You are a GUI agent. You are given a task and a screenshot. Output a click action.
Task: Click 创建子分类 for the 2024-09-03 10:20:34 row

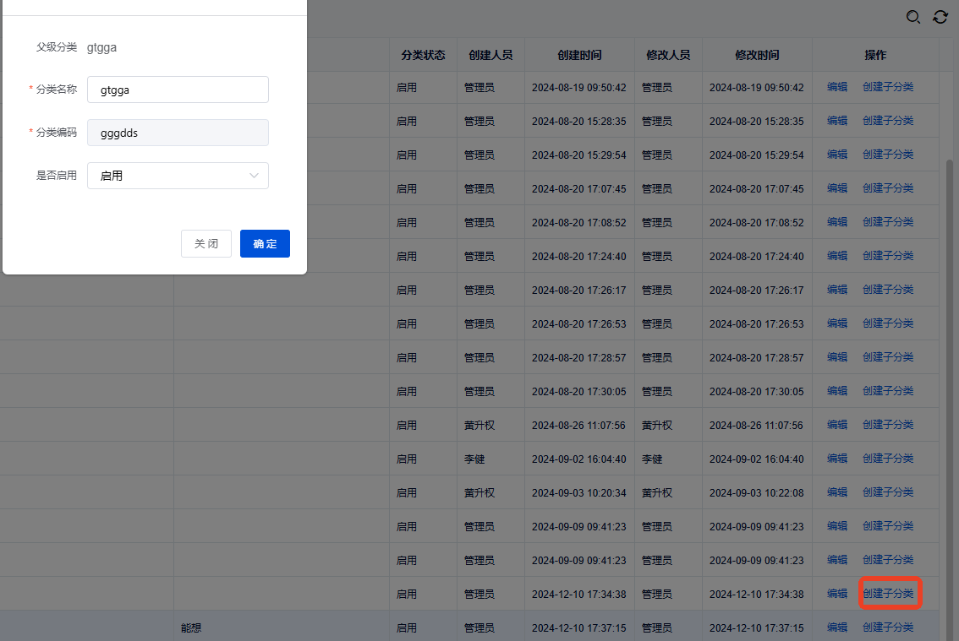[x=888, y=492]
